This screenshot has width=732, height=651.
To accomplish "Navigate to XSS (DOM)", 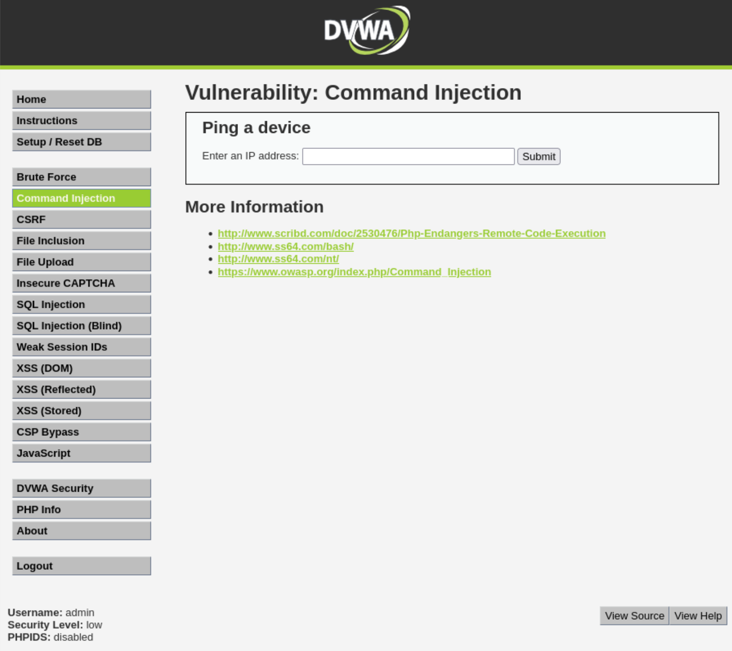I will click(x=82, y=369).
